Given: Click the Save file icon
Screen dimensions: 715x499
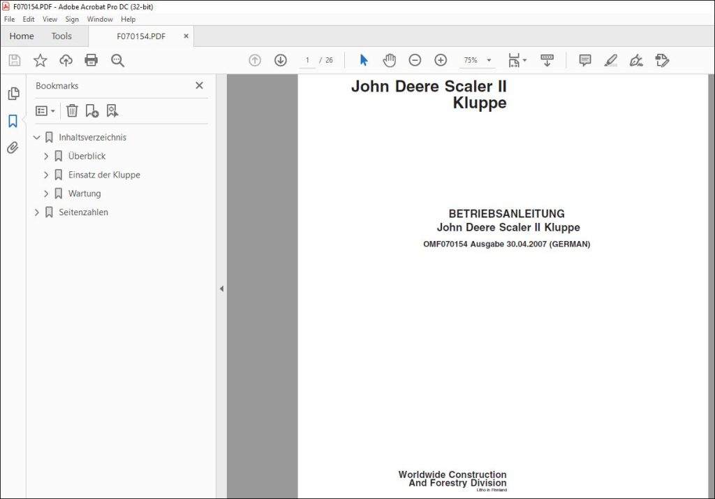Looking at the screenshot, I should click(x=15, y=60).
